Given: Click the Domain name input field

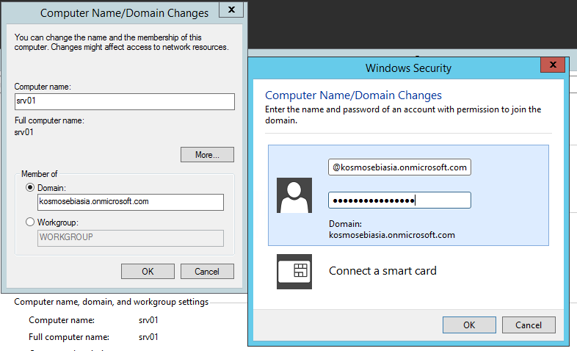Looking at the screenshot, I should pos(130,203).
